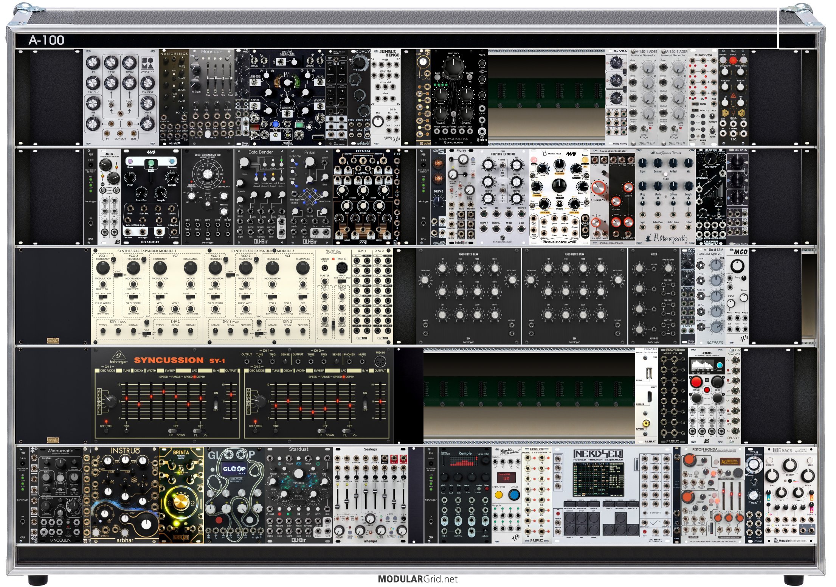Click the Shift button on Morphagene
This screenshot has width=836, height=587.
pyautogui.click(x=309, y=127)
